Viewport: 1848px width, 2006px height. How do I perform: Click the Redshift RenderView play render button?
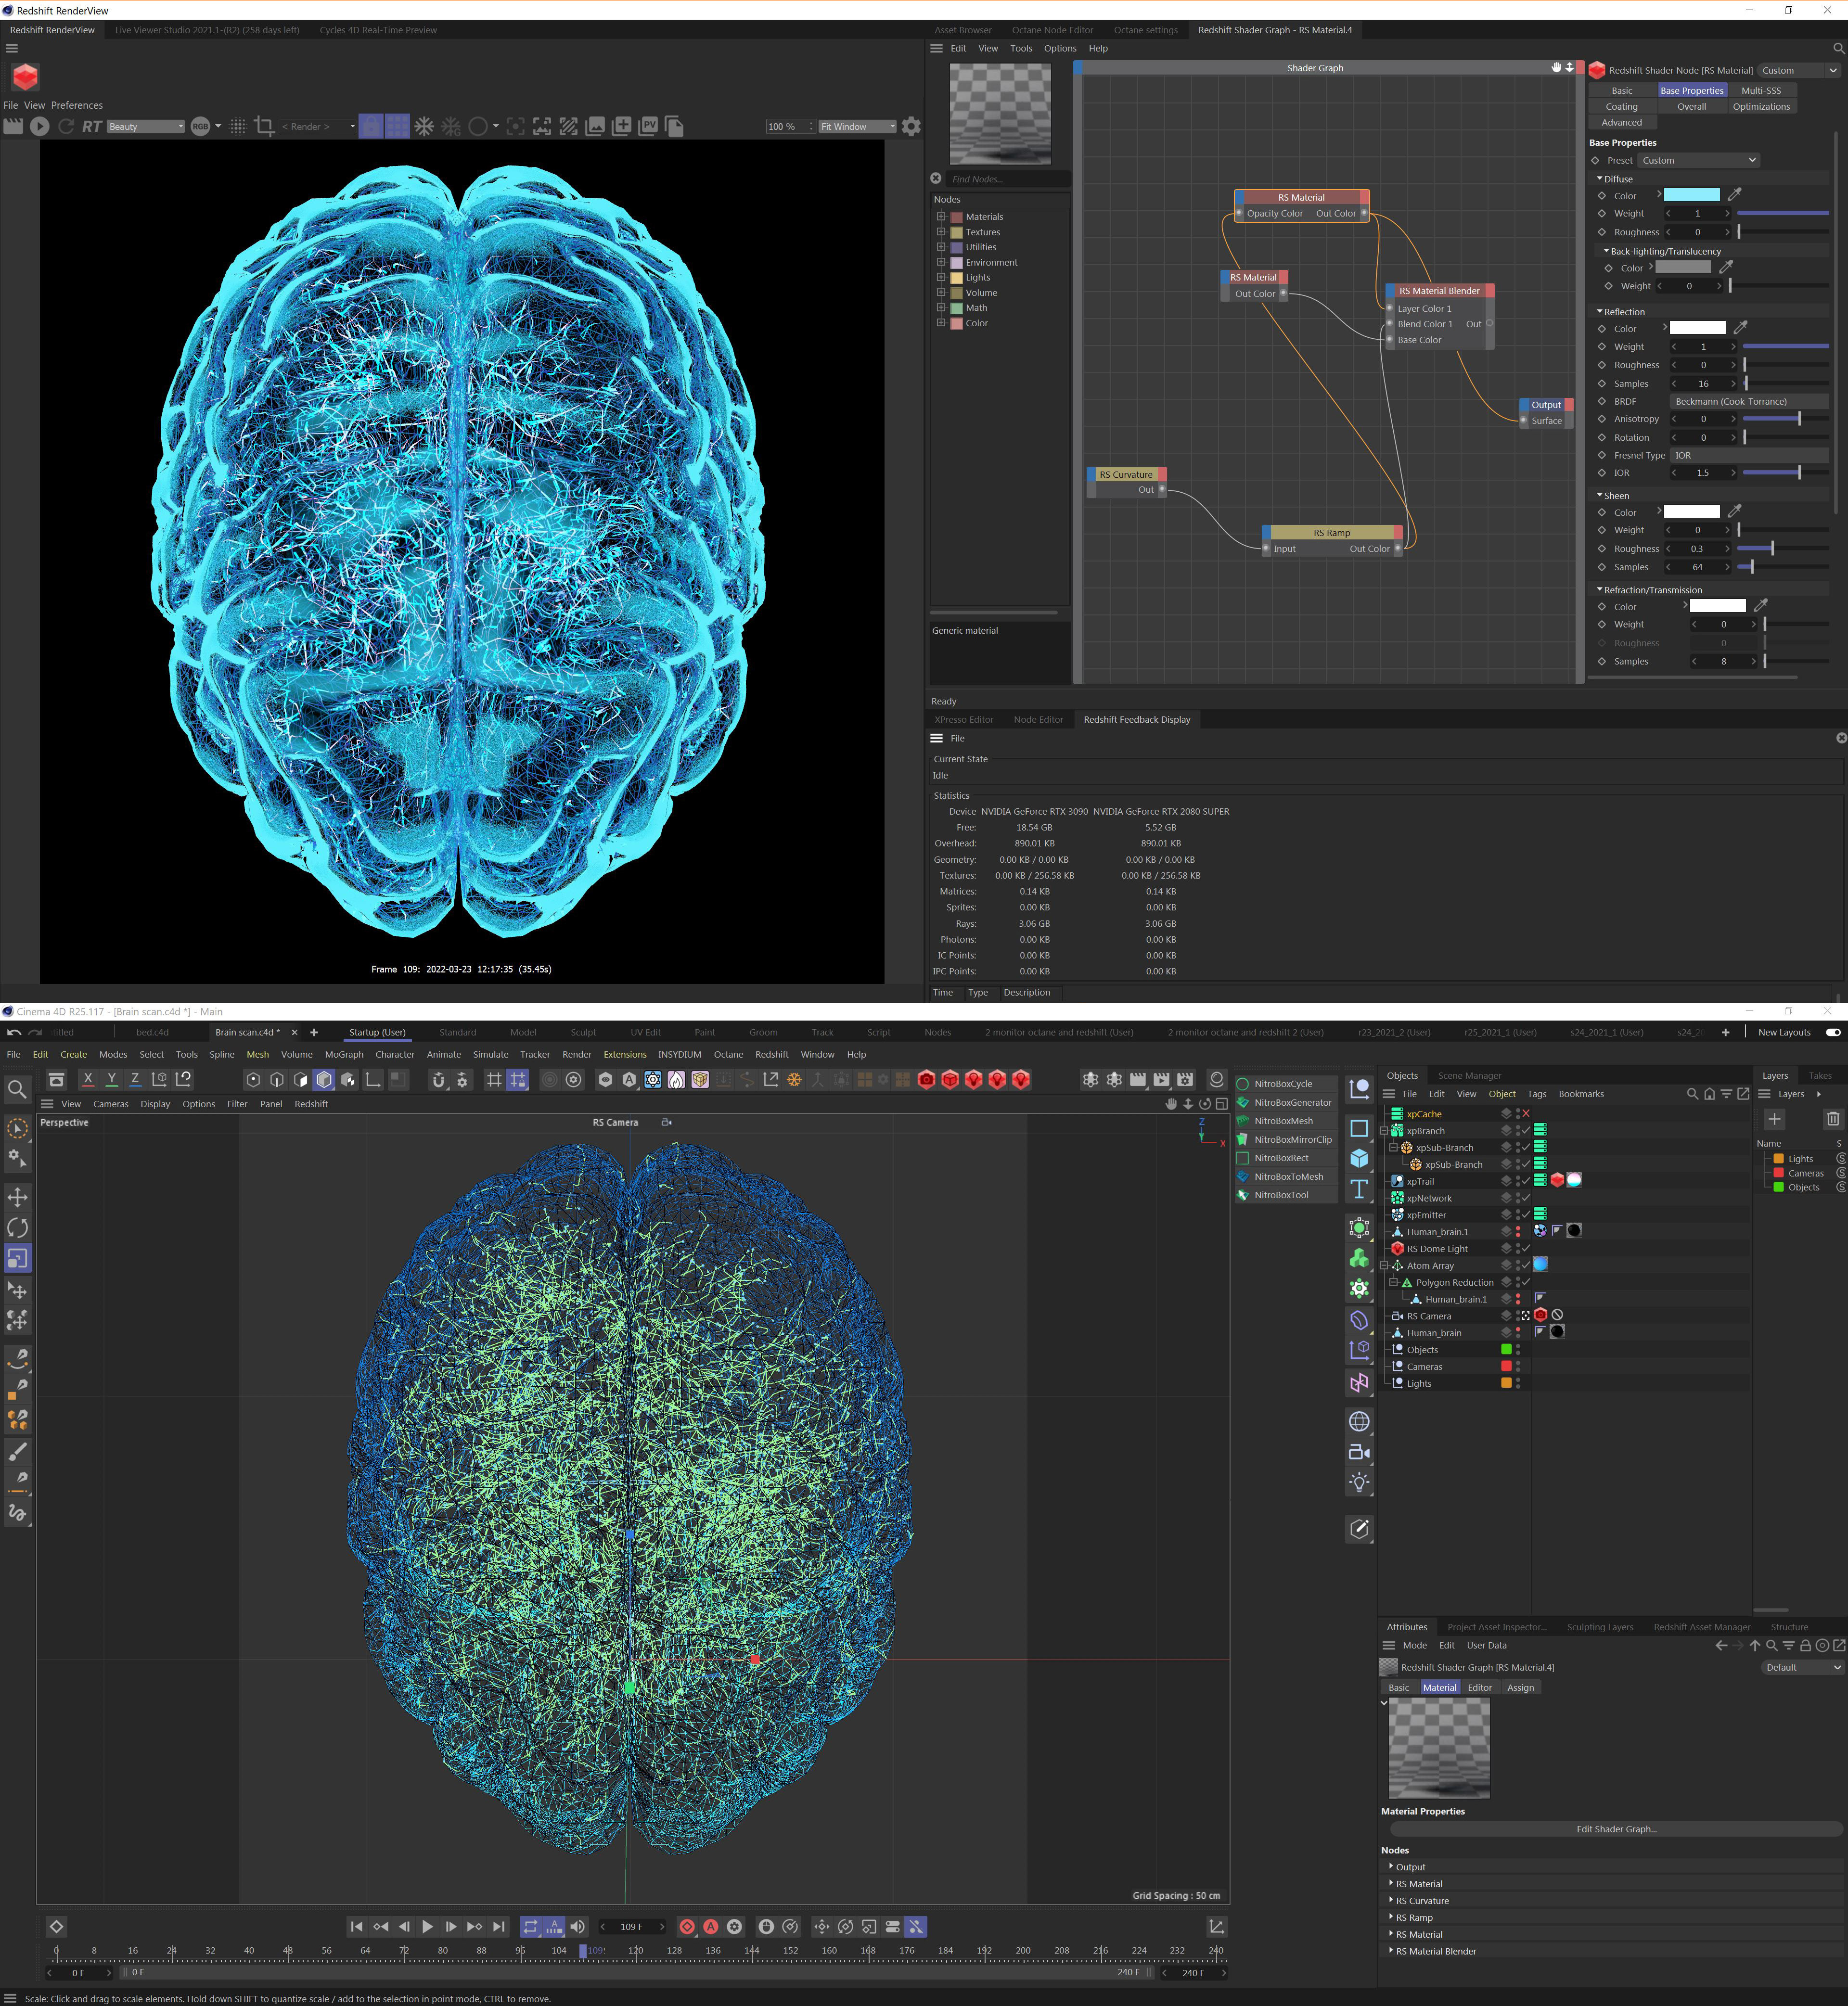pyautogui.click(x=40, y=126)
